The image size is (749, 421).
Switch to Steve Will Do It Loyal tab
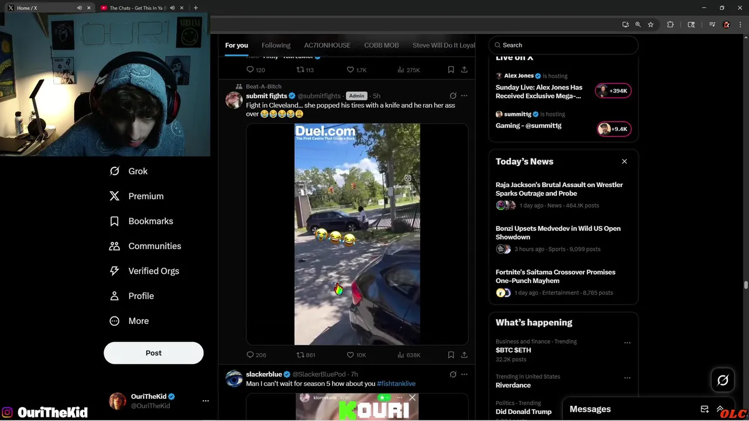[x=444, y=45]
